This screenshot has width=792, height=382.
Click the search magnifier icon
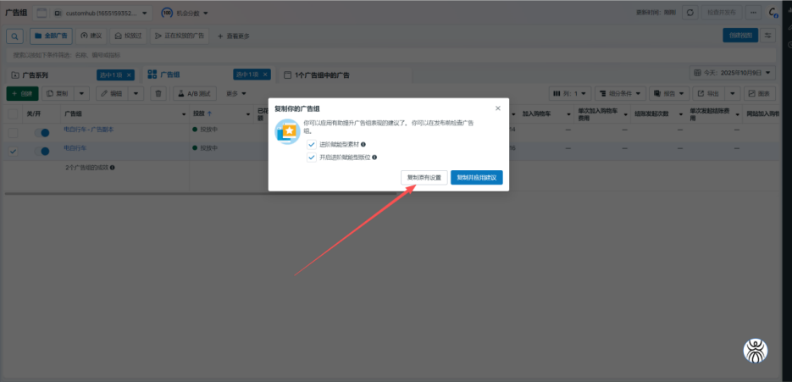[14, 36]
